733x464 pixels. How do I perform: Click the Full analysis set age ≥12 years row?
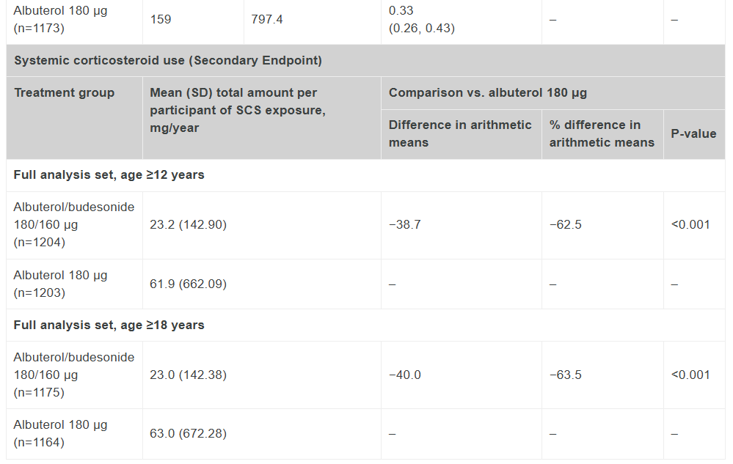click(365, 175)
